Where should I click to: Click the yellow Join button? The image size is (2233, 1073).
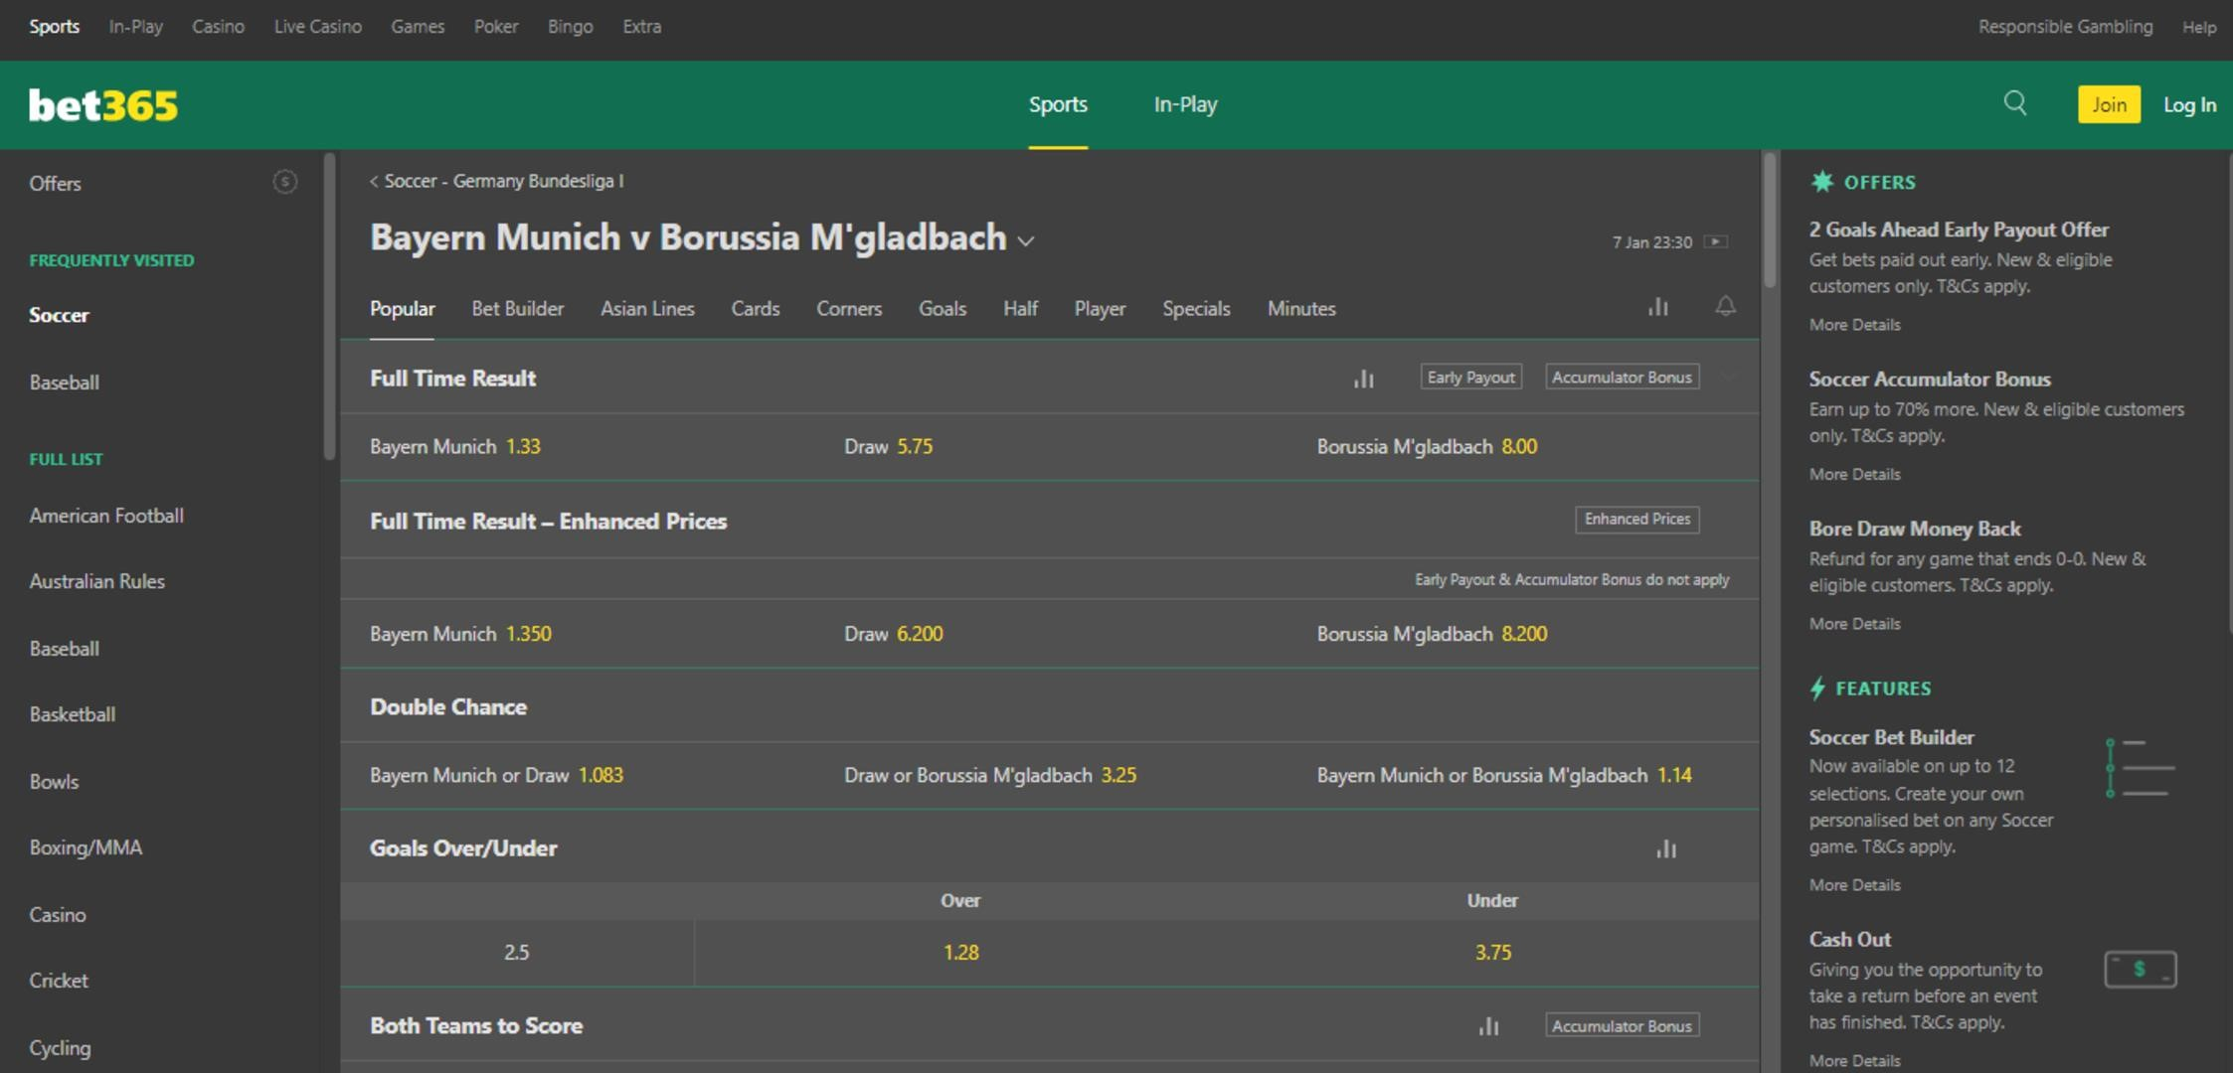tap(2109, 104)
